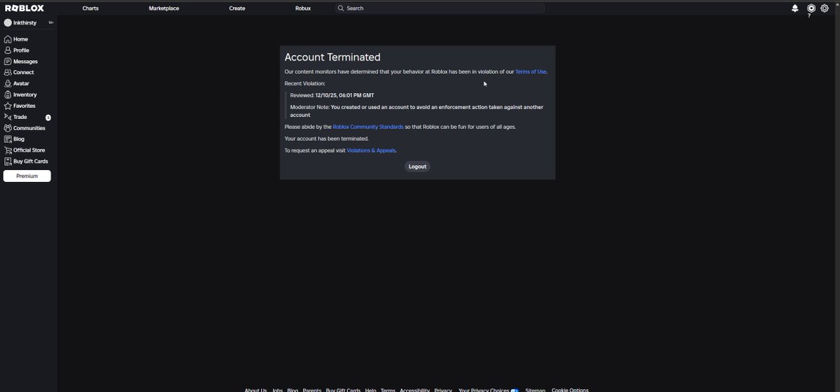Click the Inkthirsty avatar picture
Viewport: 840px width, 392px height.
[x=8, y=23]
